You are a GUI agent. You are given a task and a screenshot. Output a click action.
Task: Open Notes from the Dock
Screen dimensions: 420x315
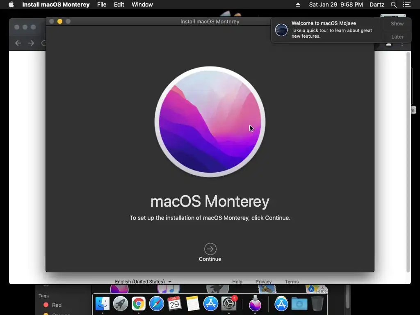pos(193,304)
